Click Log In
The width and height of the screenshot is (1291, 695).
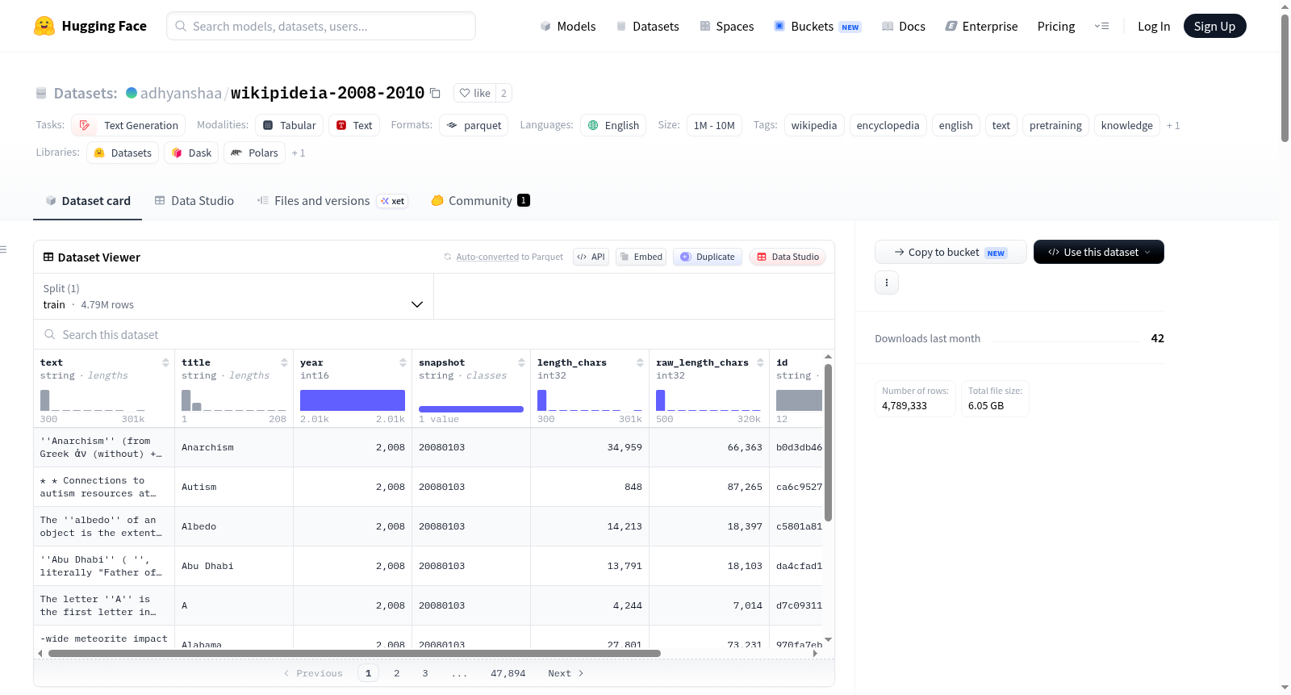1154,26
